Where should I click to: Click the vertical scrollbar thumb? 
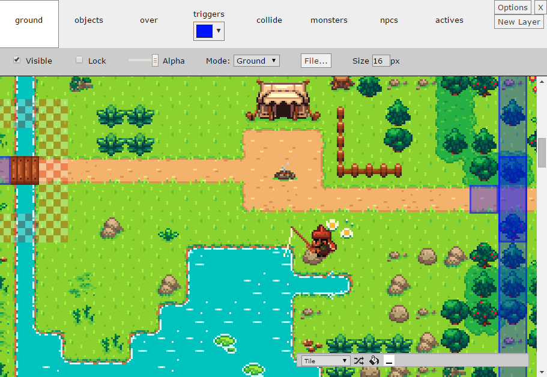pos(542,152)
